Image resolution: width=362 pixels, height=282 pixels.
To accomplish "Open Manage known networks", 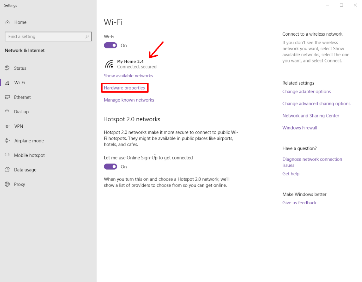I will (x=129, y=100).
